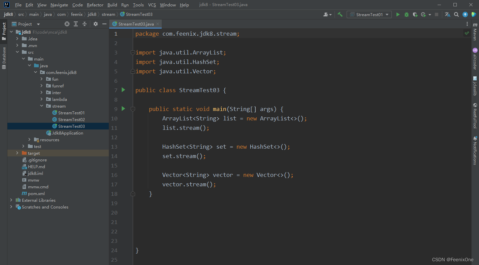Expand External Libraries node
479x265 pixels.
click(11, 200)
